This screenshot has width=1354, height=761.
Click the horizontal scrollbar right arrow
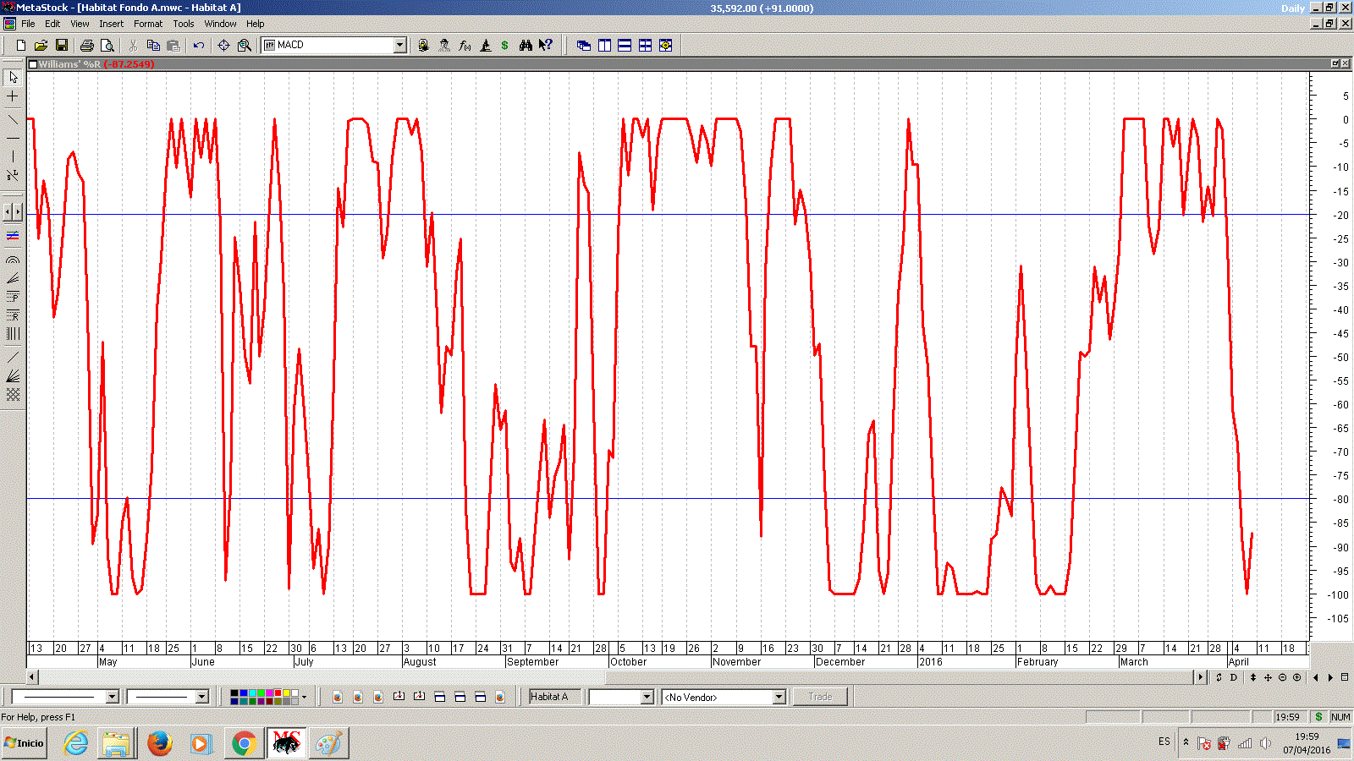[1201, 676]
